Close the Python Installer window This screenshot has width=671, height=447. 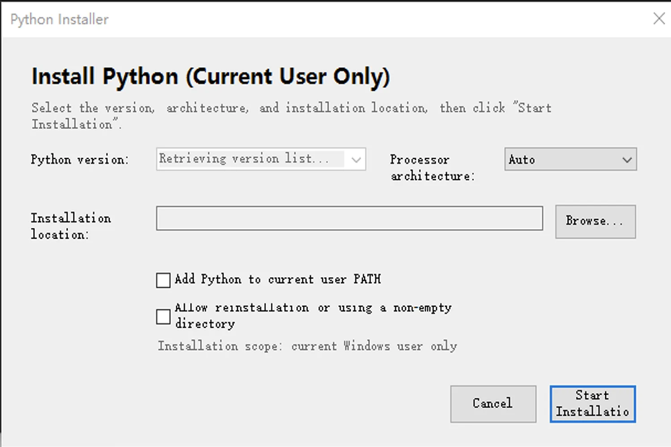click(x=658, y=19)
